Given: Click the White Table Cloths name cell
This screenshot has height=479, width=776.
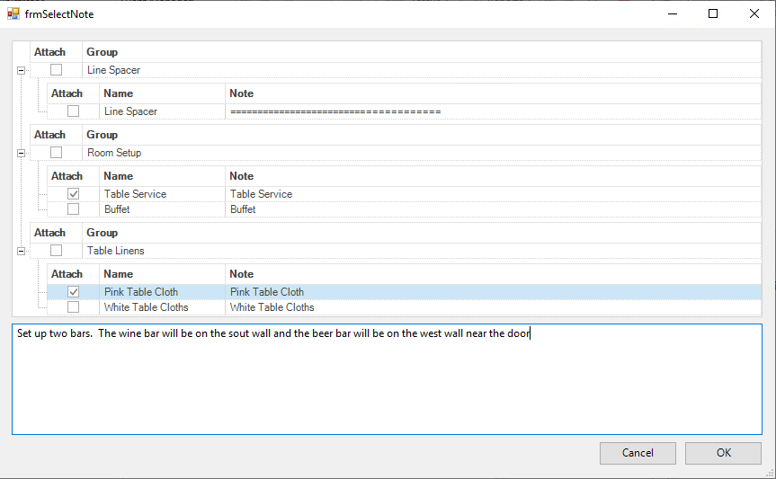Looking at the screenshot, I should click(x=163, y=307).
